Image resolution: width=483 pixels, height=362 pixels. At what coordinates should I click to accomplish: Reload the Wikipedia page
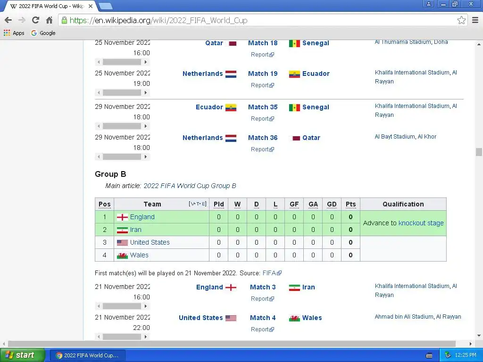coord(35,20)
